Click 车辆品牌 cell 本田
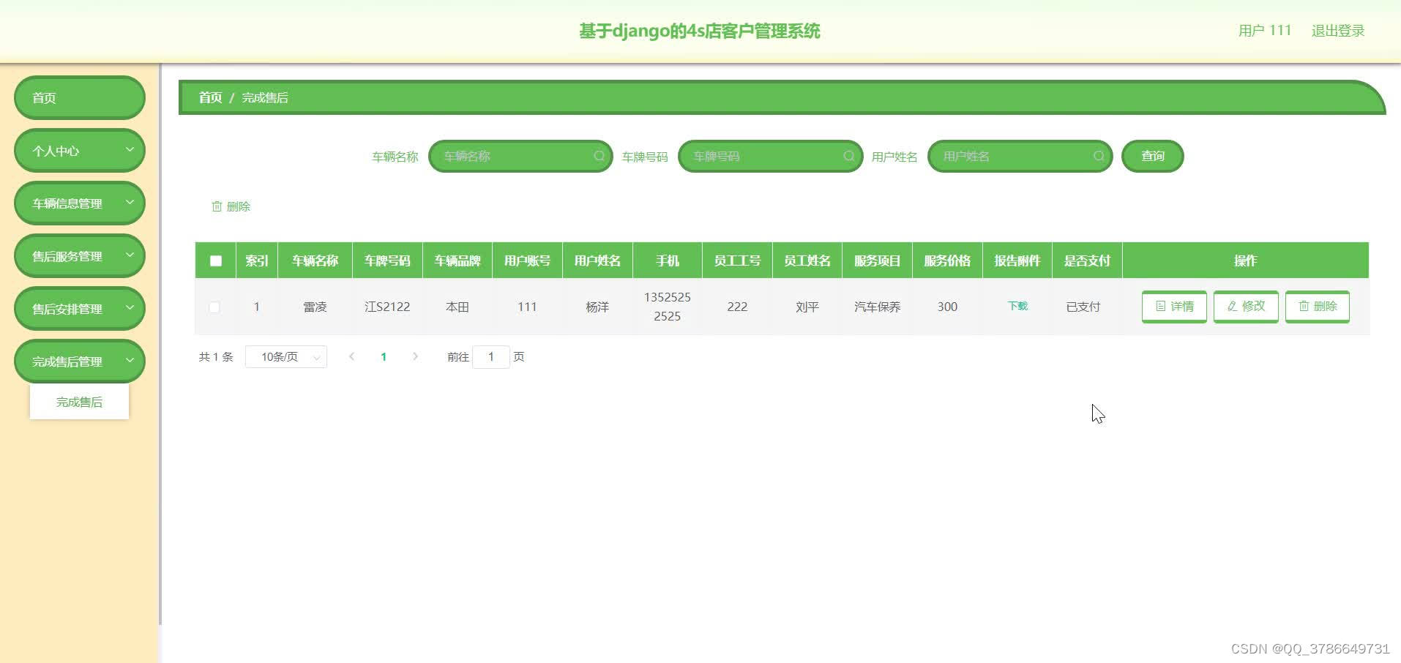Screen dimensions: 1401x663 point(457,307)
